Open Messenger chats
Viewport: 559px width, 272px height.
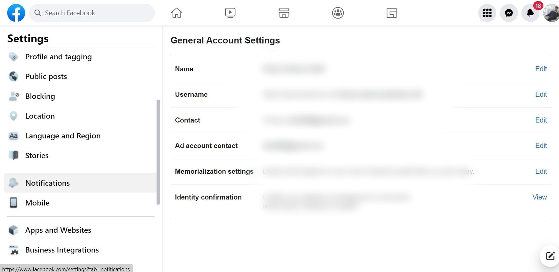[x=509, y=13]
